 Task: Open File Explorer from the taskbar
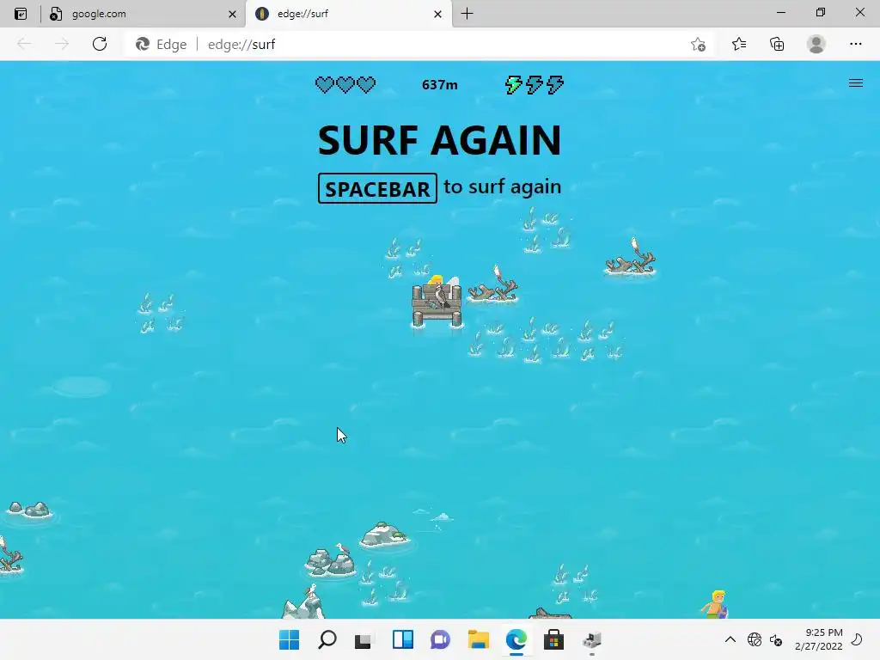click(x=478, y=639)
